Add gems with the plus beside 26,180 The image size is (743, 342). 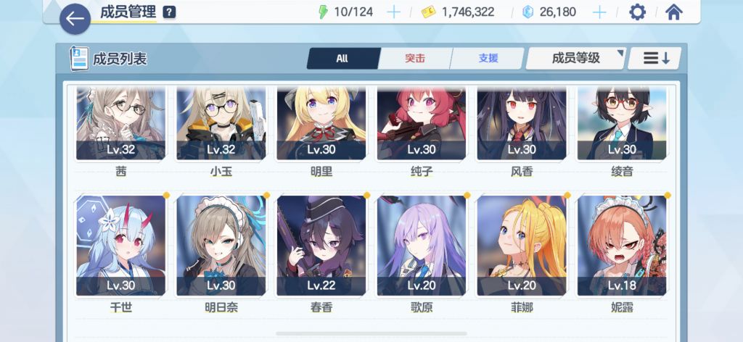coord(599,12)
